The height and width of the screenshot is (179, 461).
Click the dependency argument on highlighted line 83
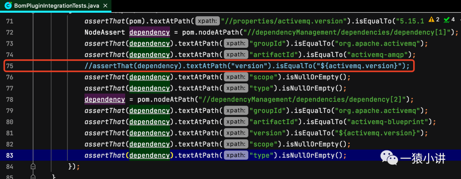pyautogui.click(x=149, y=155)
